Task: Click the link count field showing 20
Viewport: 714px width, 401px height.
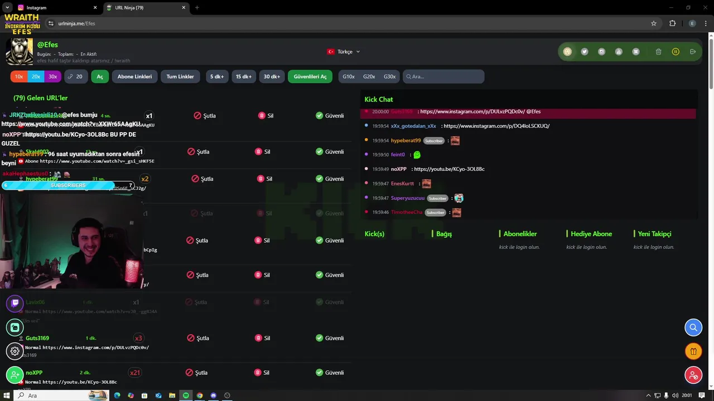Action: [76, 76]
